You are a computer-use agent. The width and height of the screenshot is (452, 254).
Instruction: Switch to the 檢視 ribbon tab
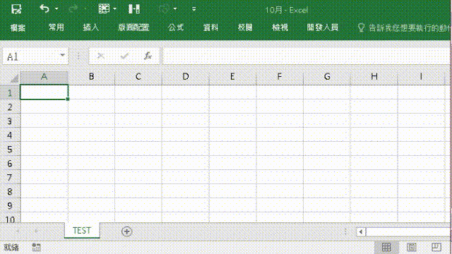280,28
